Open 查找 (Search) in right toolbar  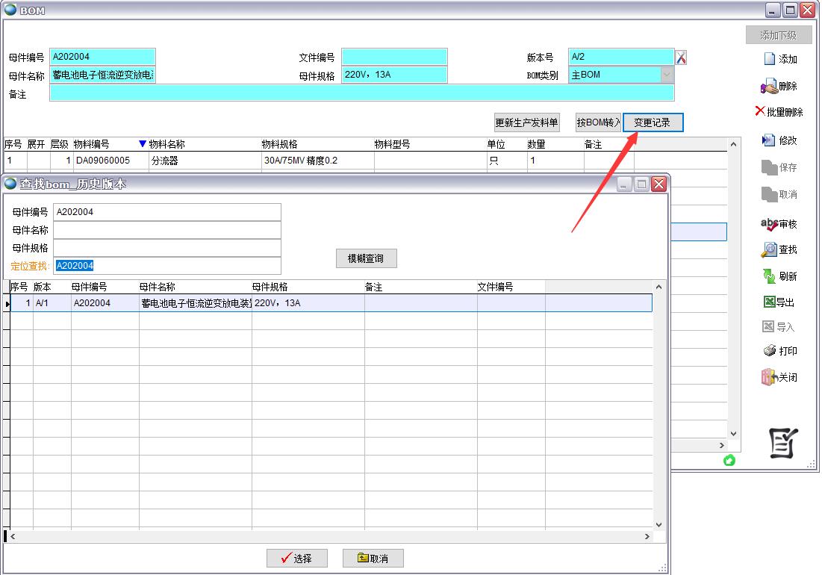click(769, 250)
